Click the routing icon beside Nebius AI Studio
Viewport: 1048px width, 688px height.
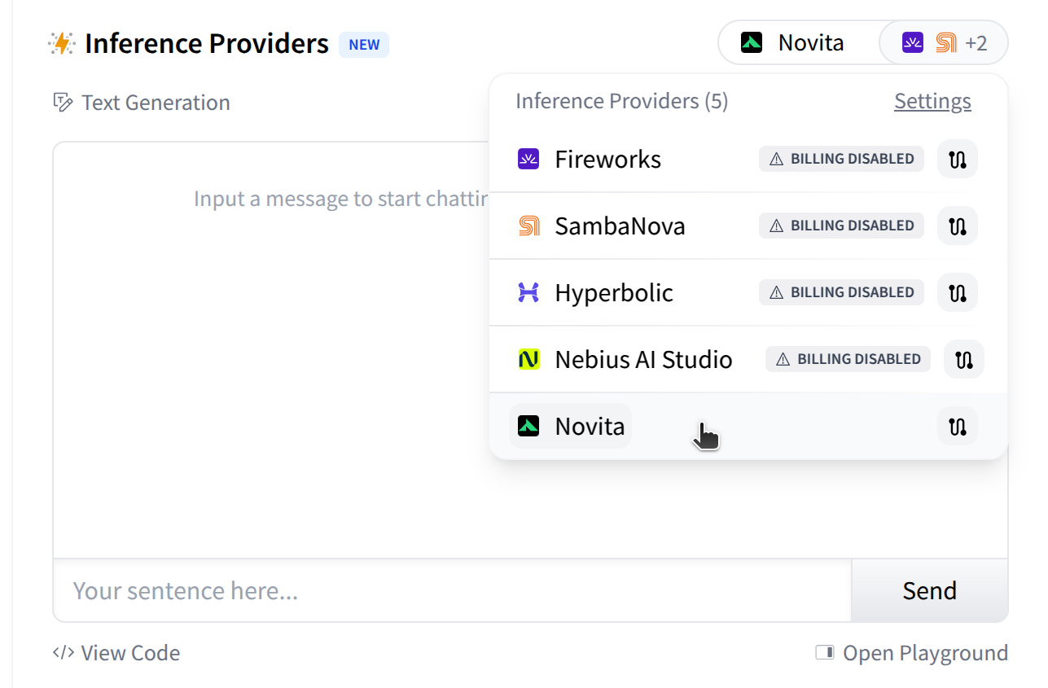tap(964, 359)
